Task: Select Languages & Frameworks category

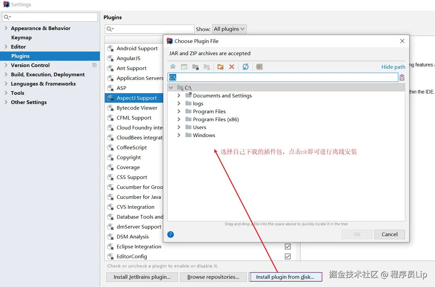Action: point(43,84)
